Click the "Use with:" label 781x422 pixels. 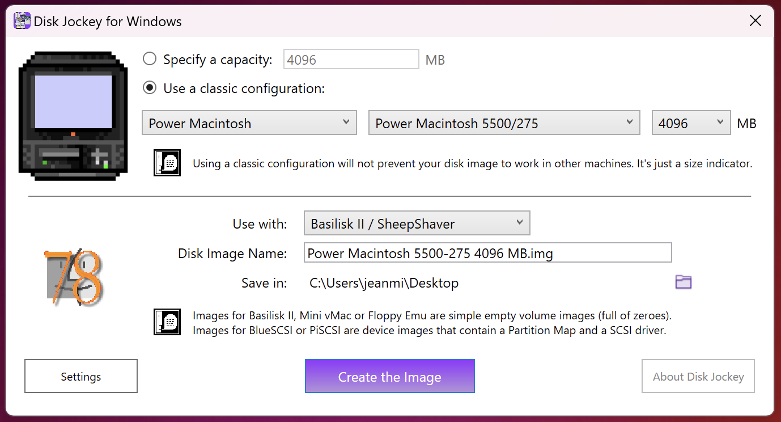click(260, 223)
